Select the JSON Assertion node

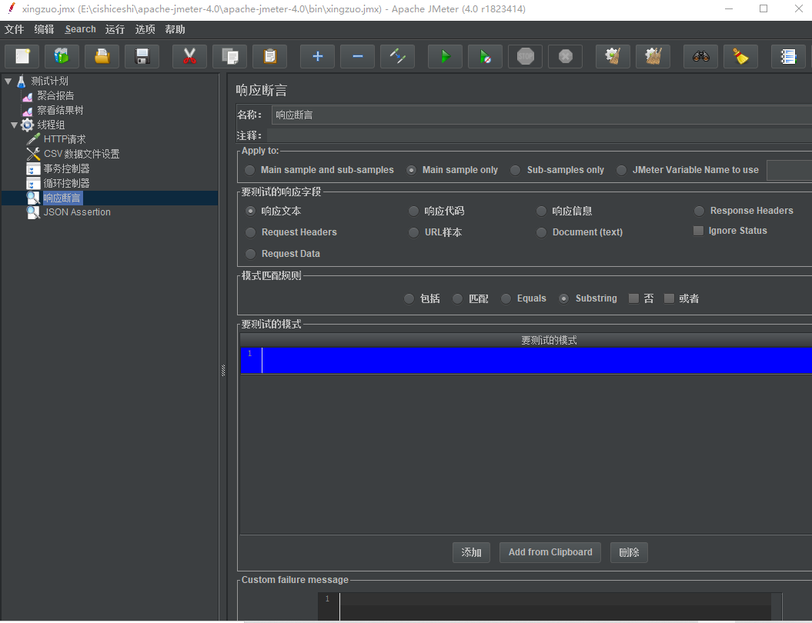tap(77, 212)
